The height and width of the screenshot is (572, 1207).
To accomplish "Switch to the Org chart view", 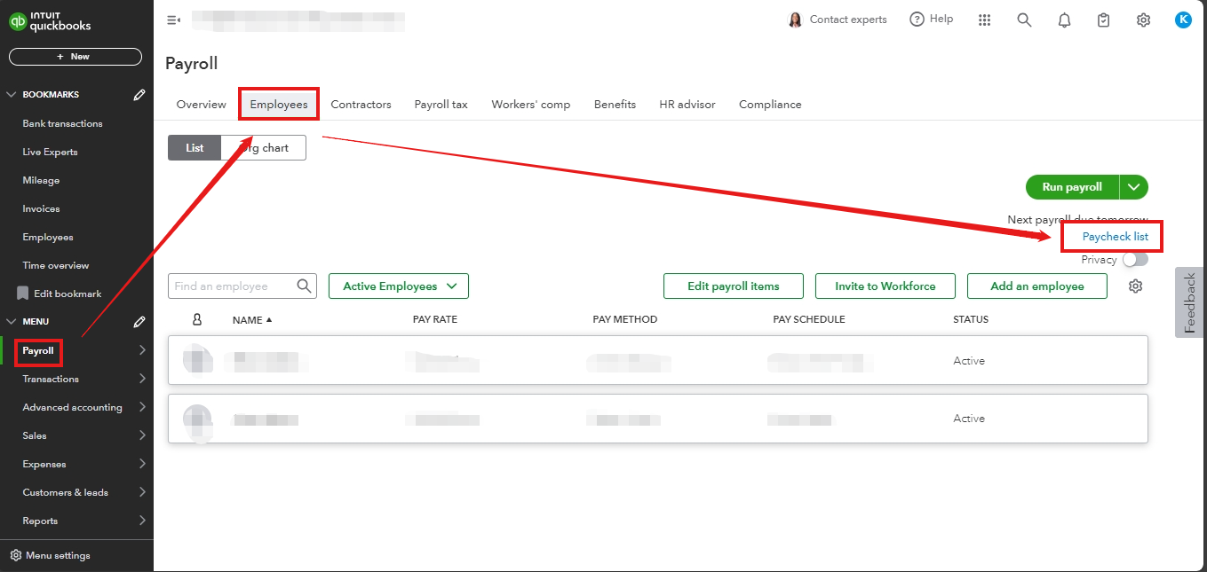I will point(264,148).
